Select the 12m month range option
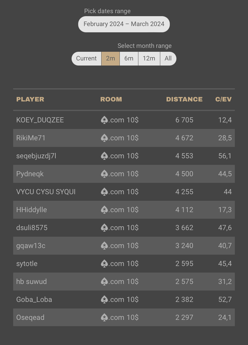The width and height of the screenshot is (248, 345). tap(149, 59)
